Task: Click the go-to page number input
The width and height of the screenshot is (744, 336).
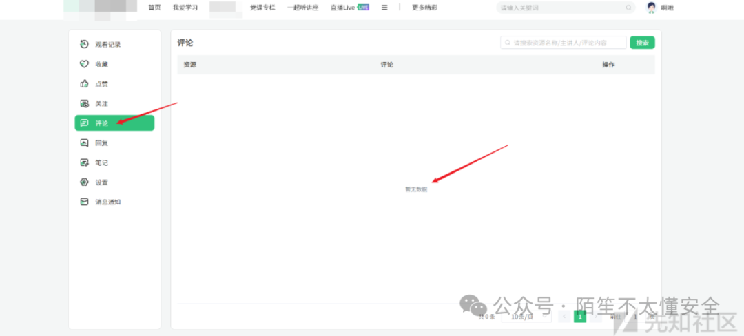Action: [x=635, y=317]
